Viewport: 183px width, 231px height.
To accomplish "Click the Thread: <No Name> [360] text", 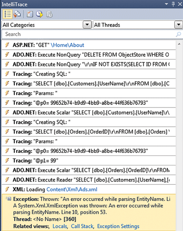I will (45, 219).
